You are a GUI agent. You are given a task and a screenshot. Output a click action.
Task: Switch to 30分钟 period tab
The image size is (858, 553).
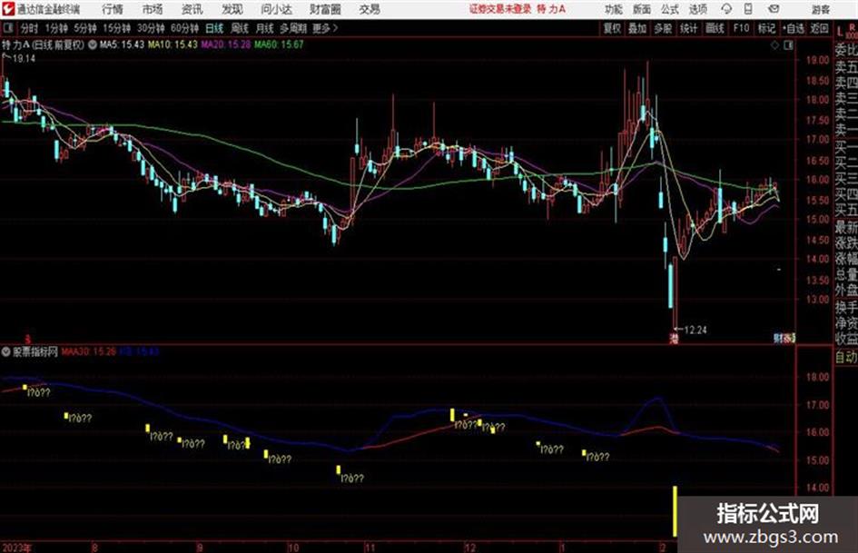pos(151,28)
